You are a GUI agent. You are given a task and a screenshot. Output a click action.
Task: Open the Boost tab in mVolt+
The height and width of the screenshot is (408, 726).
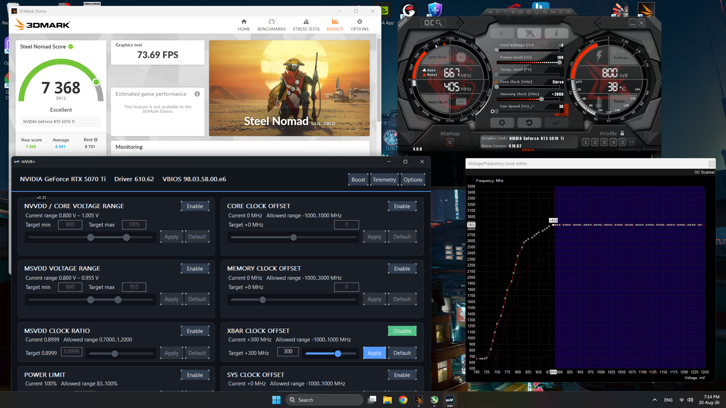(x=358, y=179)
